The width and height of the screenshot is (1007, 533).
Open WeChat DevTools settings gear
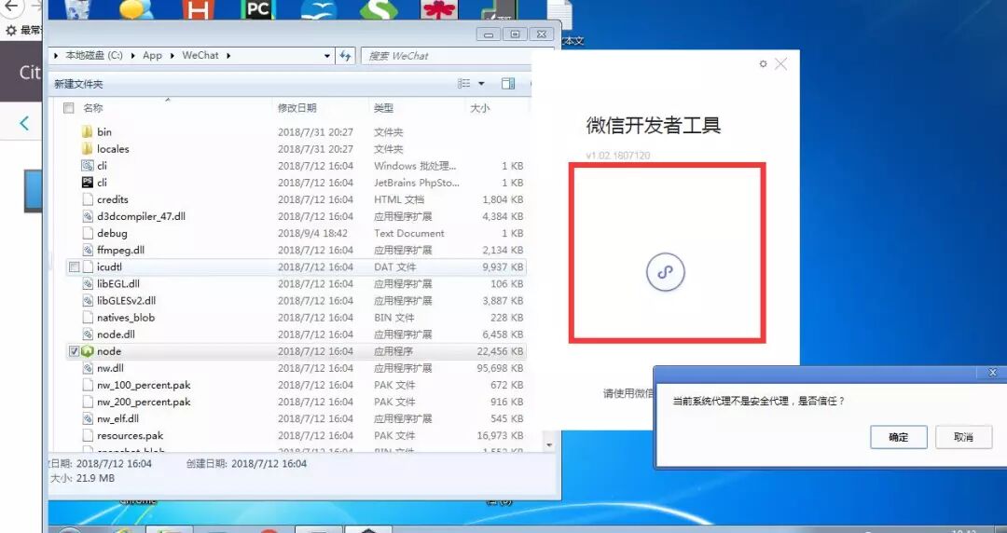[x=763, y=63]
